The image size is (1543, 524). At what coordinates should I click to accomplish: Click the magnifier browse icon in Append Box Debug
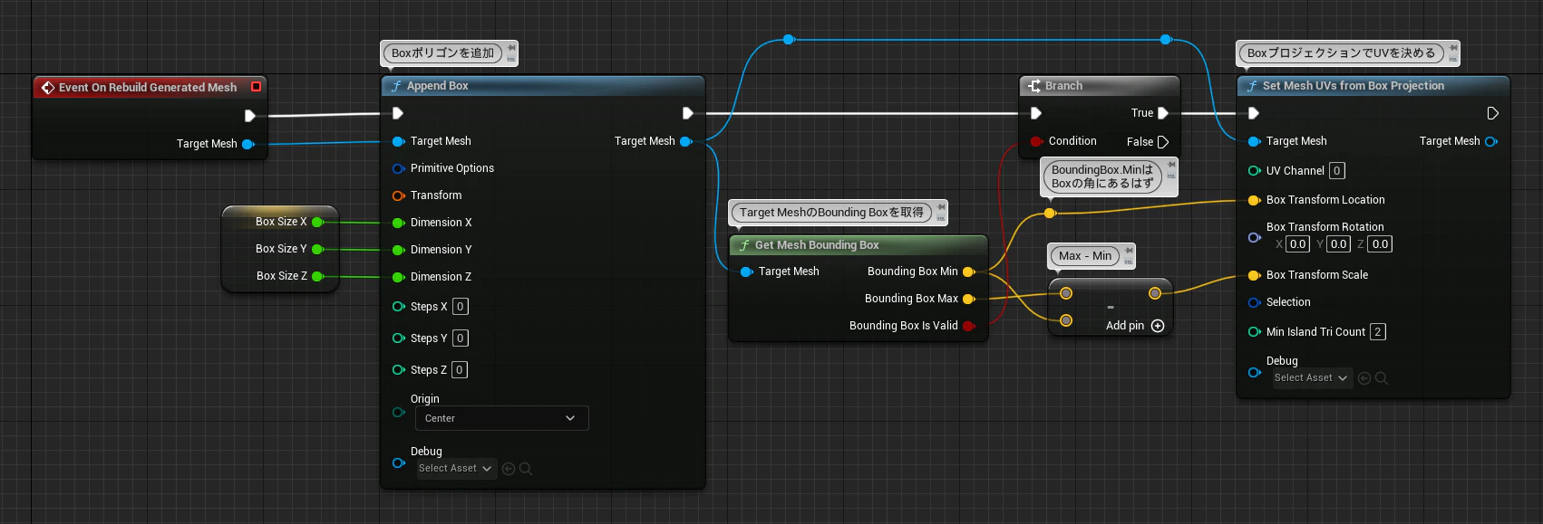[x=526, y=469]
